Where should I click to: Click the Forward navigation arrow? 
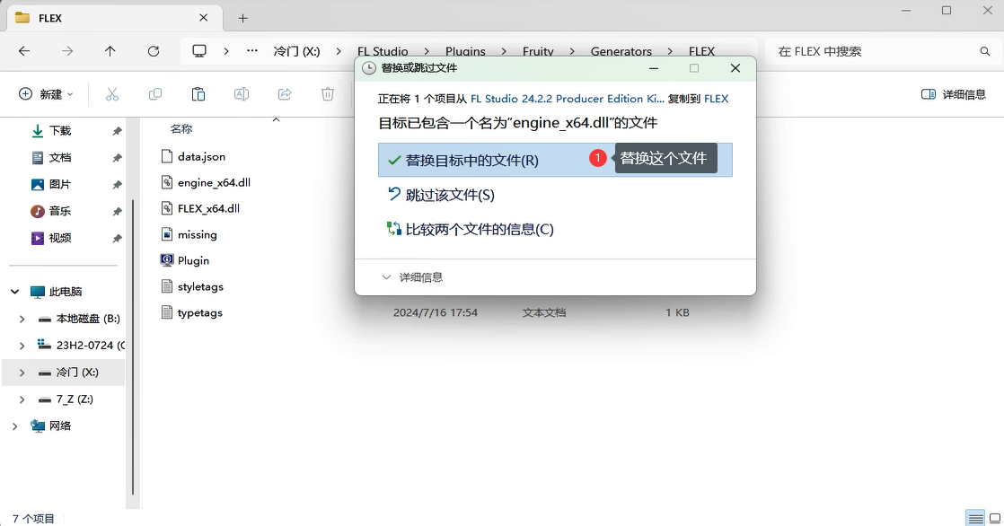[x=67, y=51]
